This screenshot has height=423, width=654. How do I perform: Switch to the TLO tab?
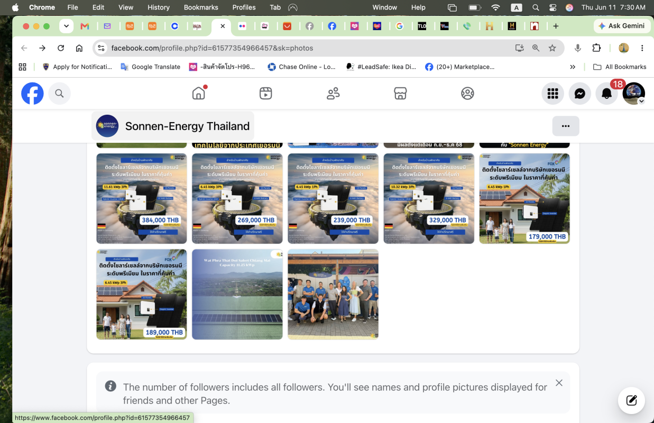click(x=422, y=26)
